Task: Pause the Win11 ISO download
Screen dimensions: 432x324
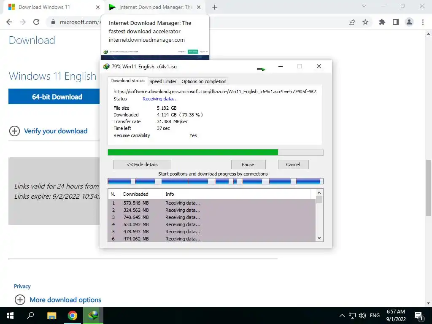Action: [x=248, y=165]
